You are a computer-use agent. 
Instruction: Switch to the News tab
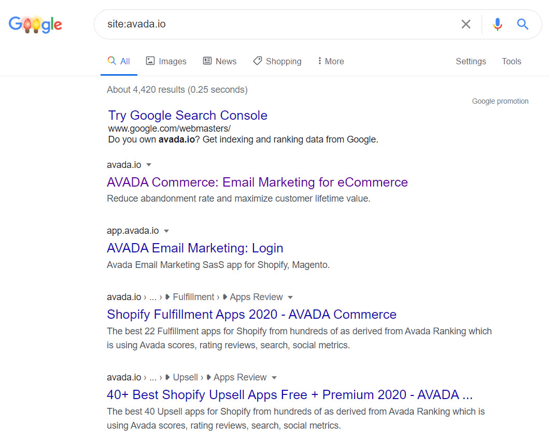[219, 61]
